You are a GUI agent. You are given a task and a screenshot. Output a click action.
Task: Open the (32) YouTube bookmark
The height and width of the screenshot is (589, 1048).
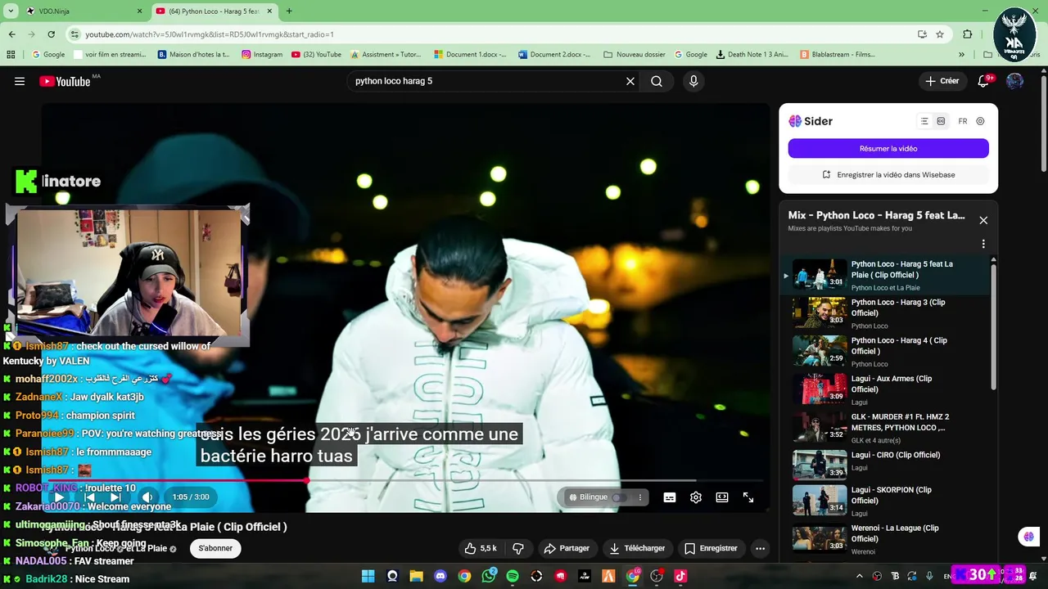pyautogui.click(x=315, y=55)
